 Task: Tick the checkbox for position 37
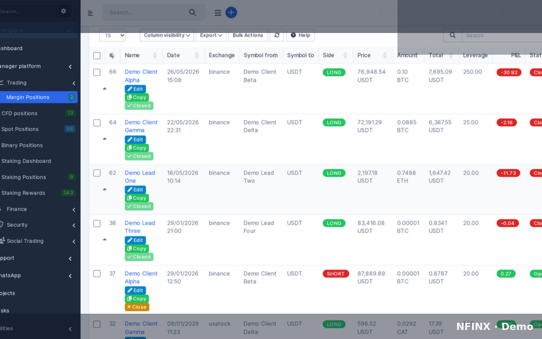coord(97,274)
